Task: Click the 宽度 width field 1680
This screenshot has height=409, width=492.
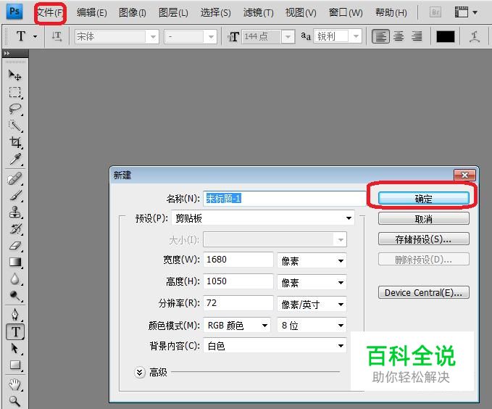Action: (238, 260)
